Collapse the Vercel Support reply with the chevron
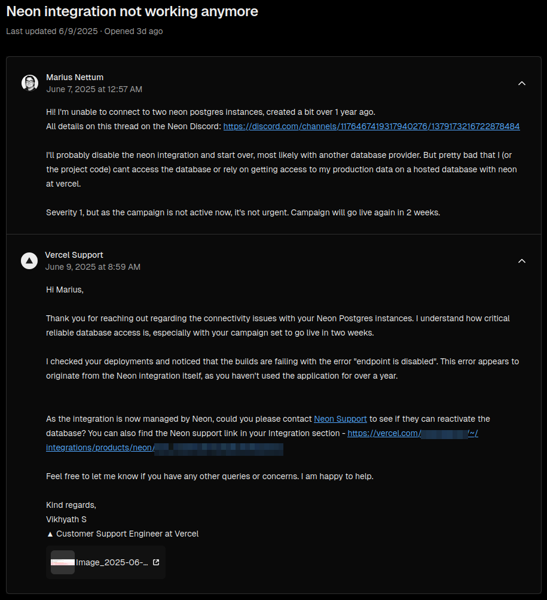Screen dimensions: 547x600 coord(522,261)
